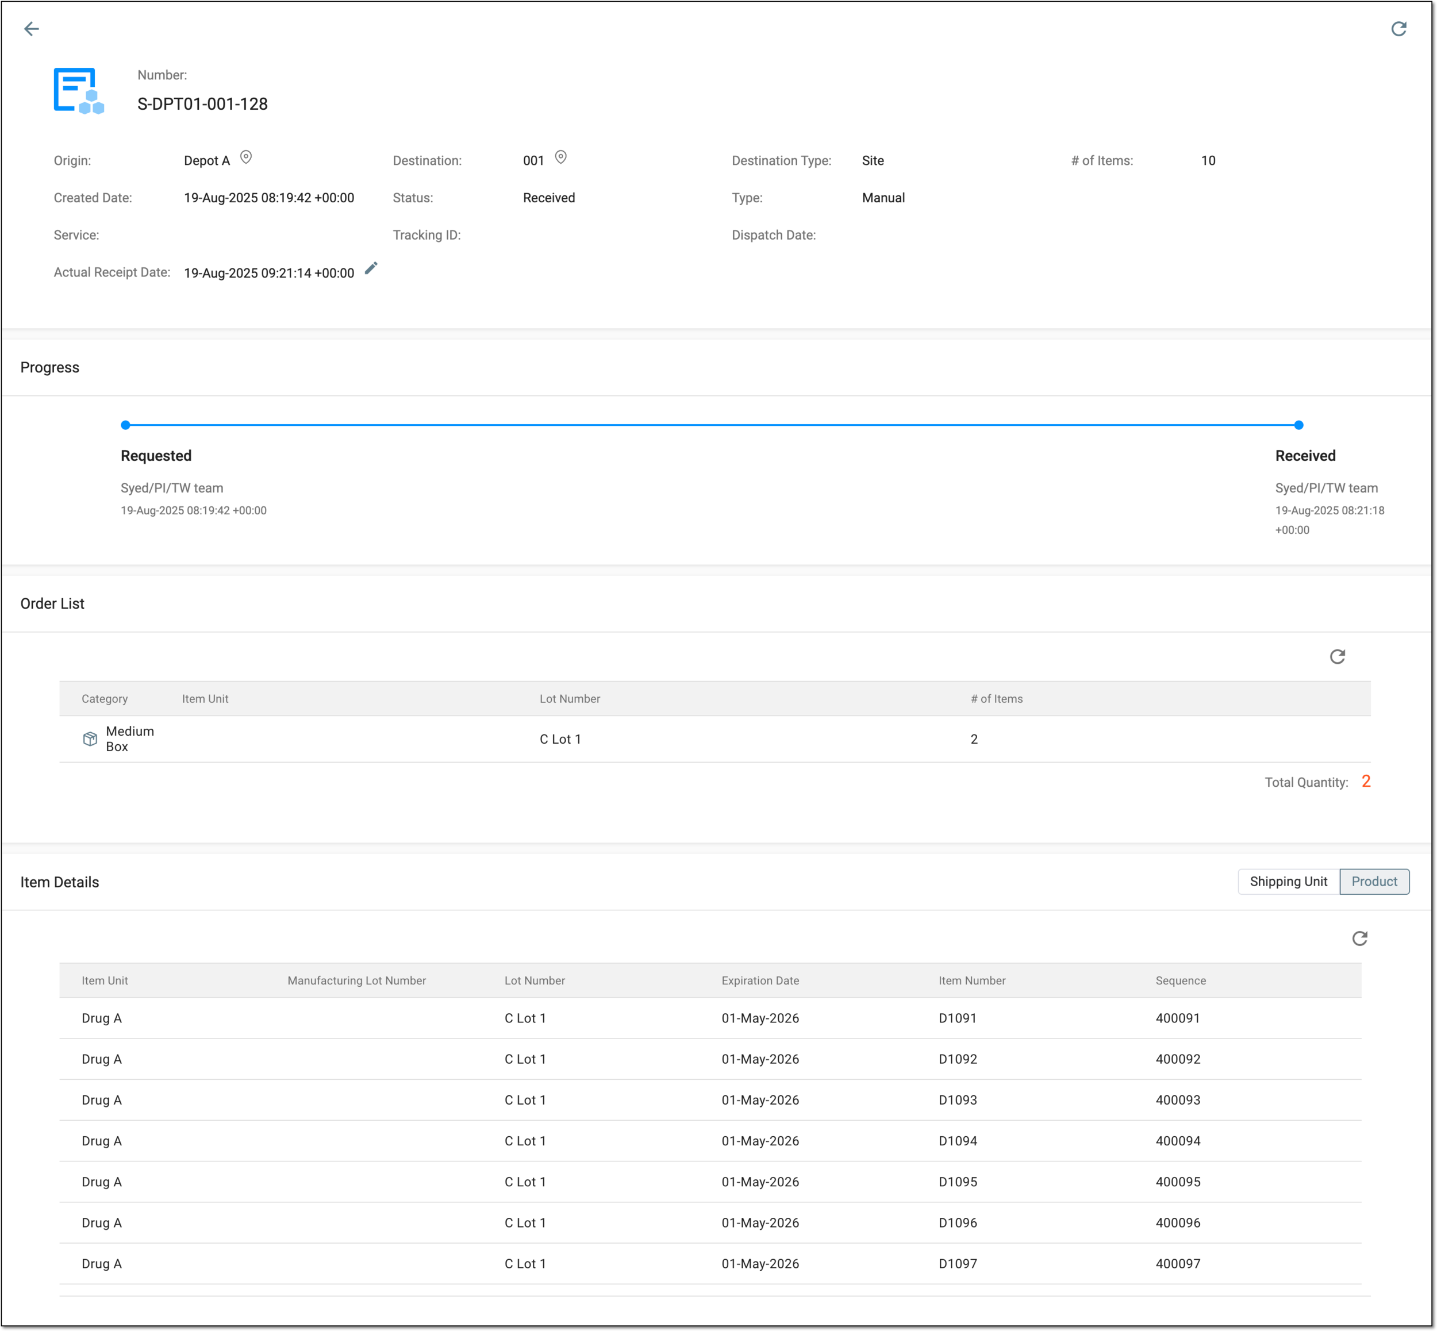Click sequence value 400093

[1178, 1100]
